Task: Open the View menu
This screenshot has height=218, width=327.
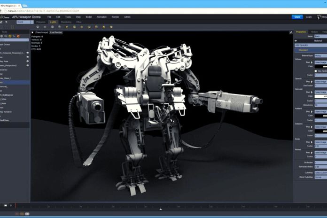Action: (x=78, y=17)
